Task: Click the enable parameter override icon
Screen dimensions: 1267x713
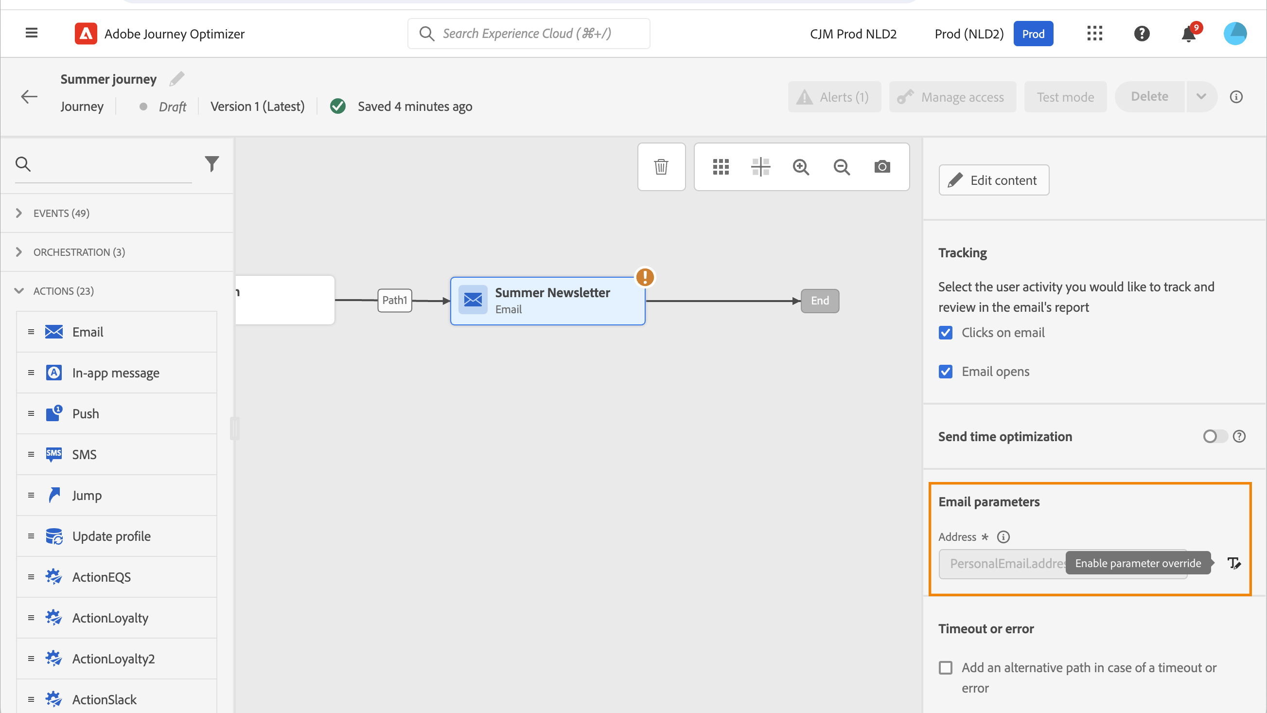Action: click(1233, 563)
